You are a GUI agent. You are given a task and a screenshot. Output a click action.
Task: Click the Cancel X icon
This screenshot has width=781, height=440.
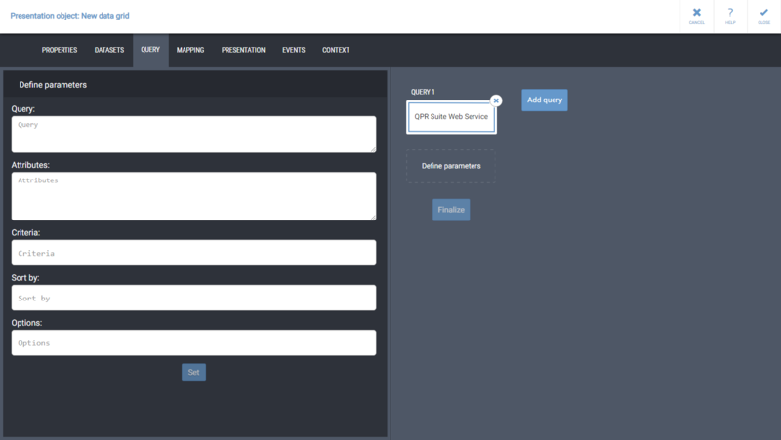coord(696,14)
